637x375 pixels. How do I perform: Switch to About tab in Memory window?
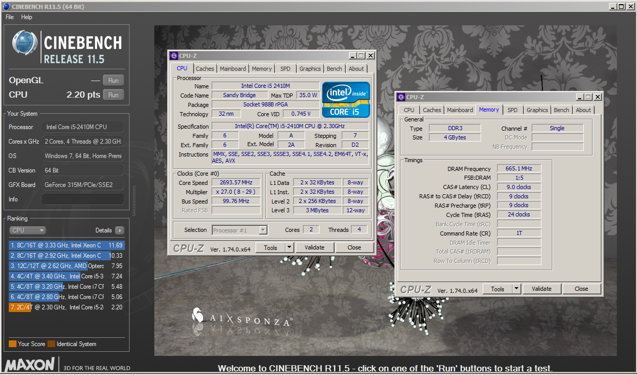click(x=583, y=110)
